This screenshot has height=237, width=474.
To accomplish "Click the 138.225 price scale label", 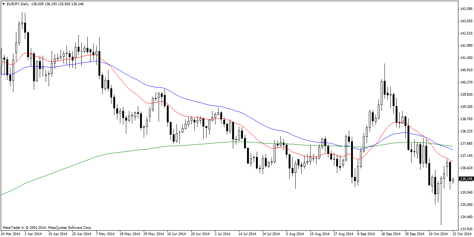I will click(466, 131).
